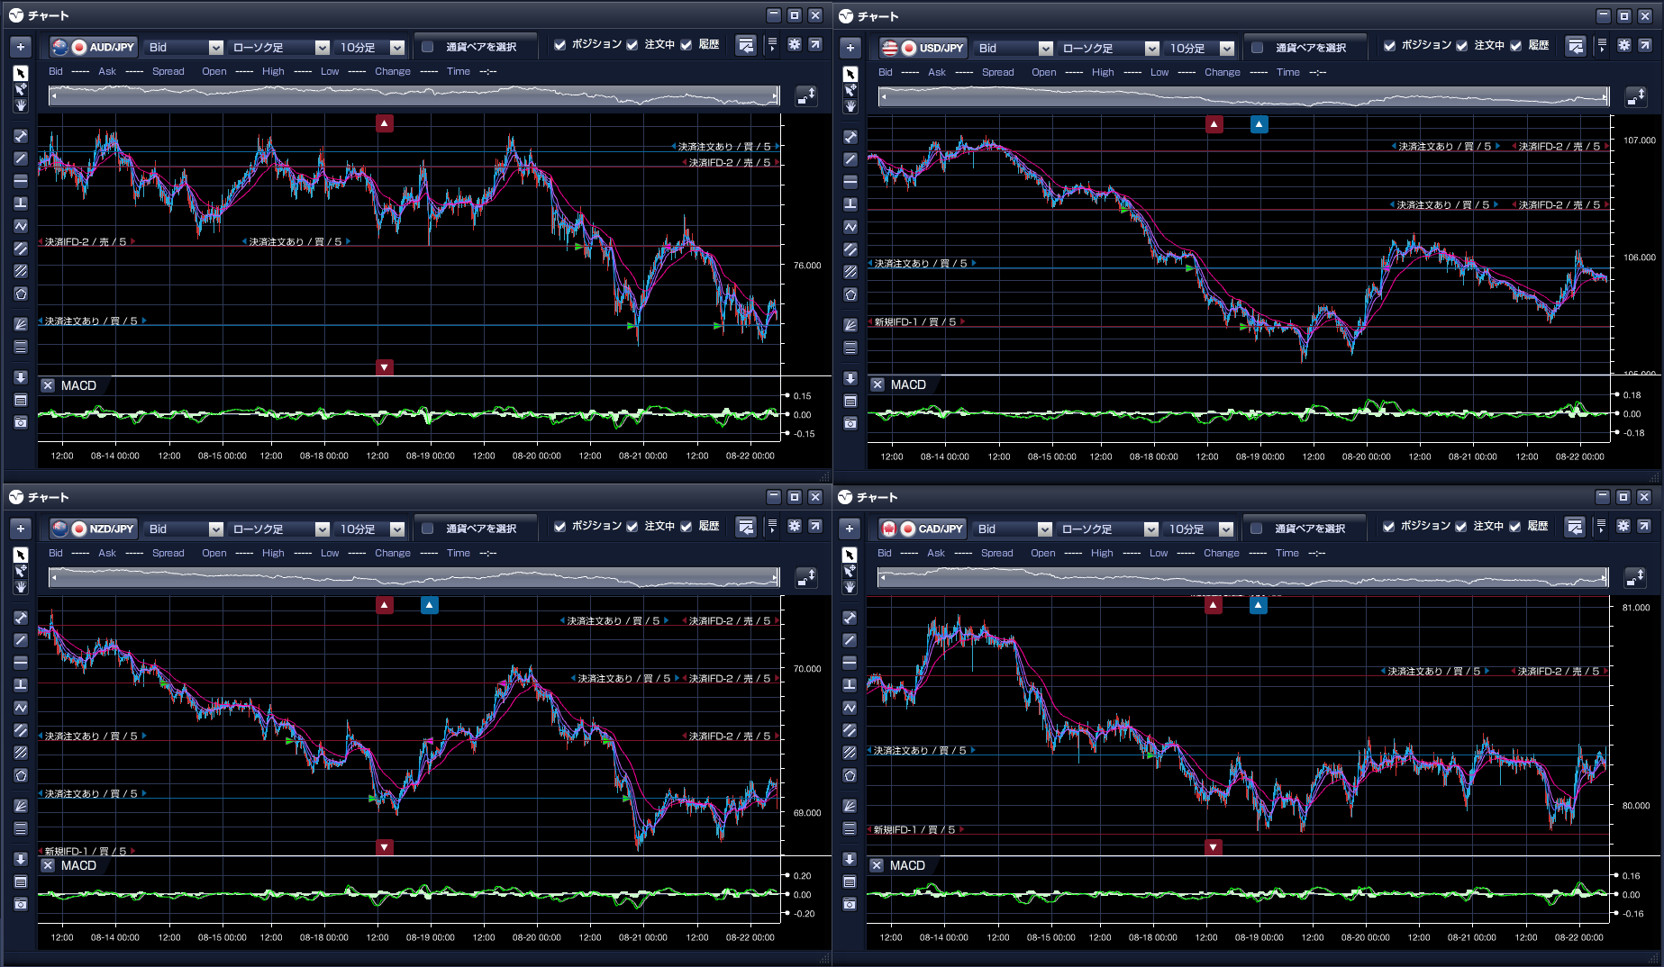Click 新規IFD-1 / 買 / 5 order line in CAD/JPY
The width and height of the screenshot is (1664, 967).
(x=914, y=829)
